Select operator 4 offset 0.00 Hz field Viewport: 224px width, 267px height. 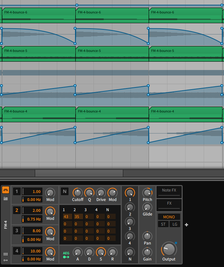point(32,259)
